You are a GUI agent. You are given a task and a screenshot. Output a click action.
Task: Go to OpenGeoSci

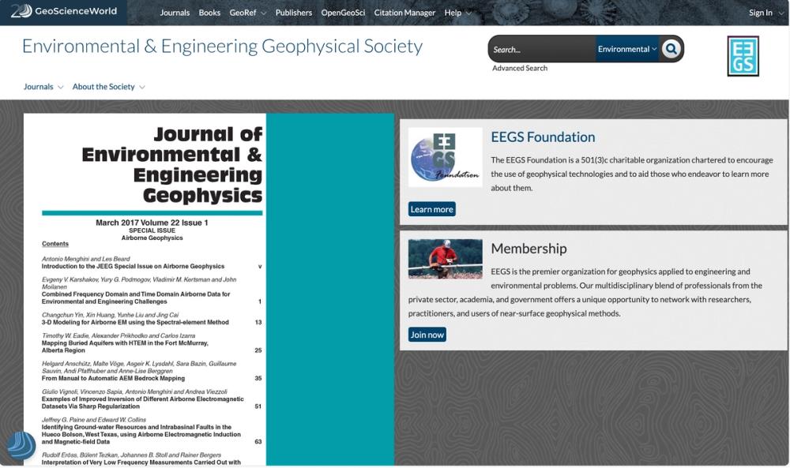(x=343, y=13)
